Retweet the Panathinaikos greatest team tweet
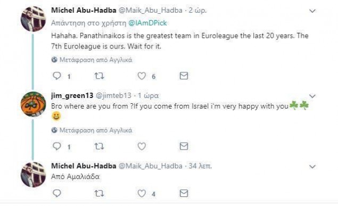The width and height of the screenshot is (338, 206). tap(100, 76)
